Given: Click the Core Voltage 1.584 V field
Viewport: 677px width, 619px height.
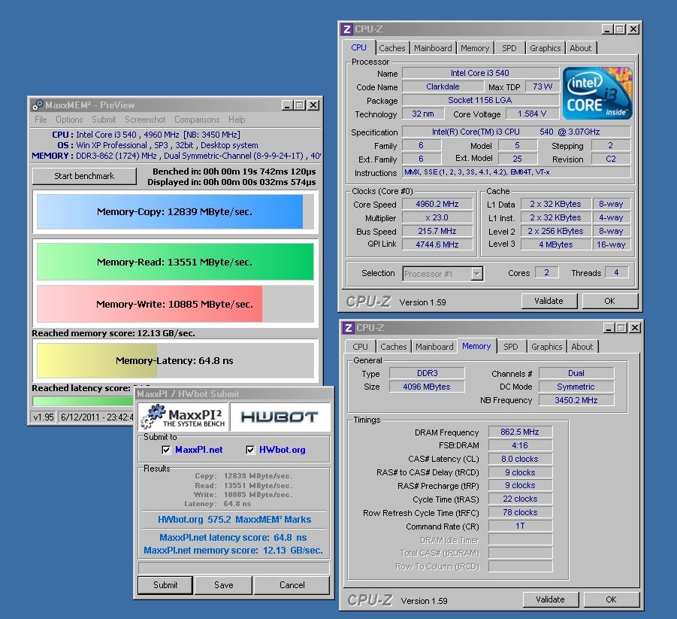Looking at the screenshot, I should [x=532, y=114].
